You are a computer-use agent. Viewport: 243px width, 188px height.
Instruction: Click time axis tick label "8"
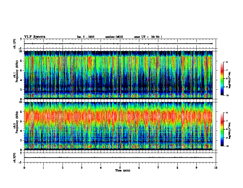pos(177,168)
